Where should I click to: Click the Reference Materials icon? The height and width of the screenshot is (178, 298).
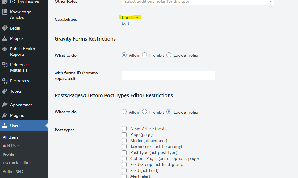coord(5,65)
